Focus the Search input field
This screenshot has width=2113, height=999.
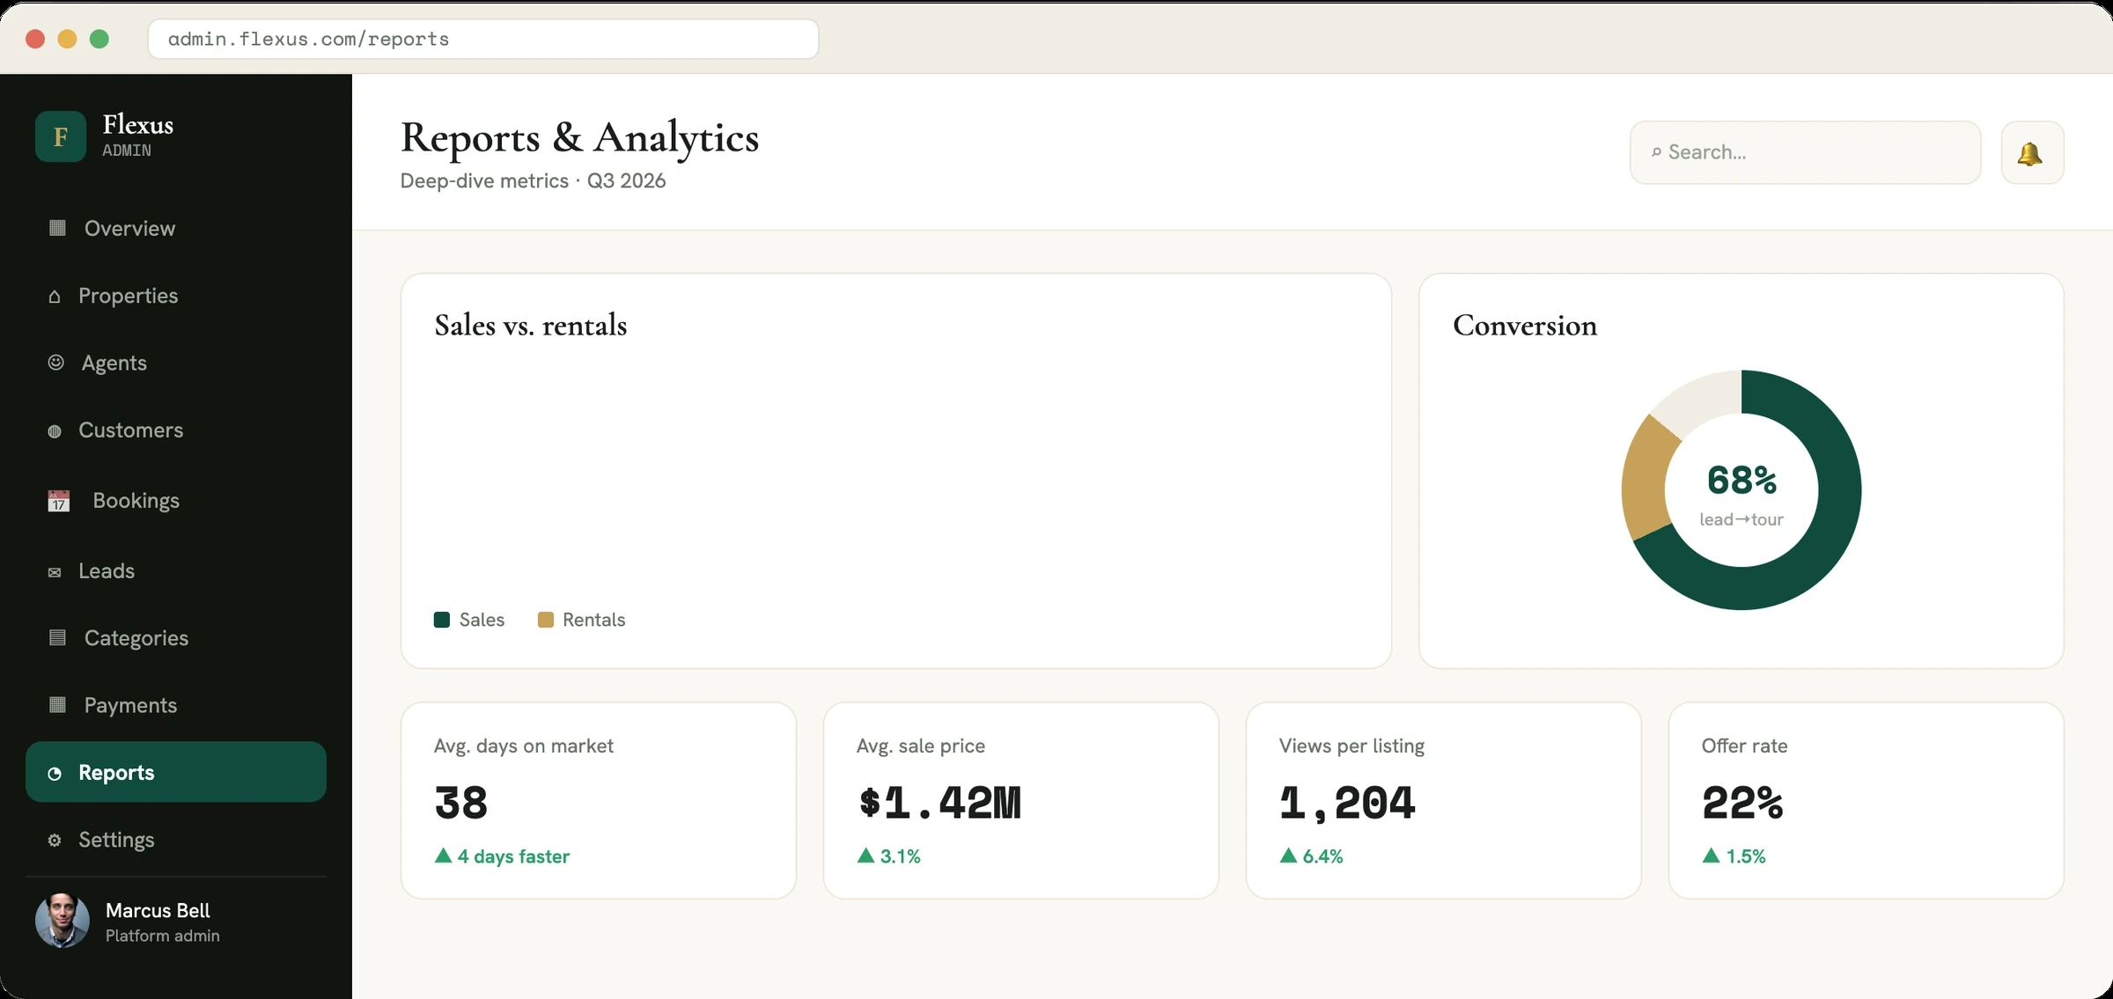(1805, 152)
